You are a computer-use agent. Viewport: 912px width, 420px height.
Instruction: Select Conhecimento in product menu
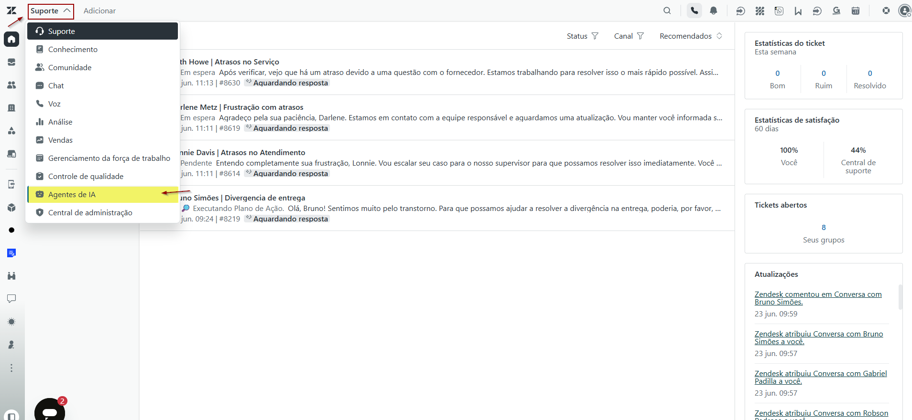pos(102,49)
